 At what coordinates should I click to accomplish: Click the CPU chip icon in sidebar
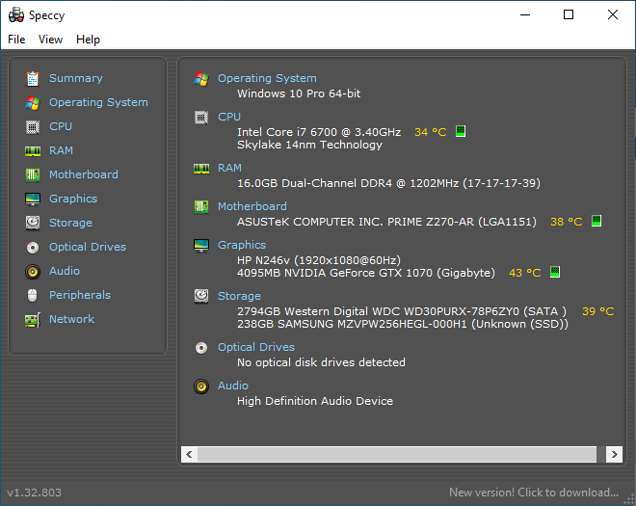click(33, 127)
